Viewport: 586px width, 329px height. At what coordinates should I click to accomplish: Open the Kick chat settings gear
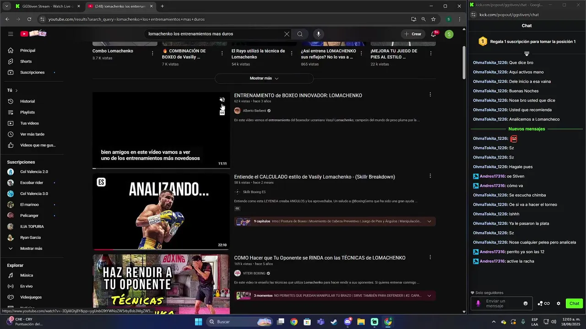click(x=559, y=303)
